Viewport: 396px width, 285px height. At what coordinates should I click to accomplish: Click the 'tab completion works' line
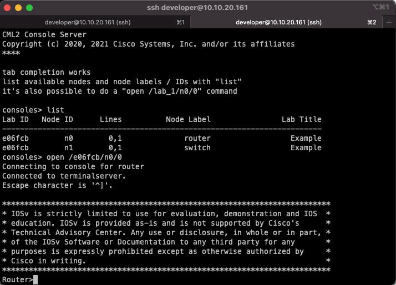tap(47, 73)
